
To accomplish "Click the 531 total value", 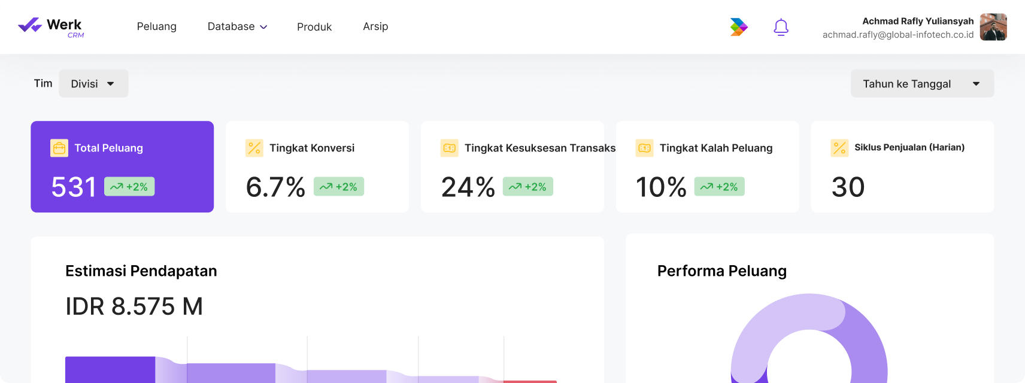I will [x=74, y=187].
